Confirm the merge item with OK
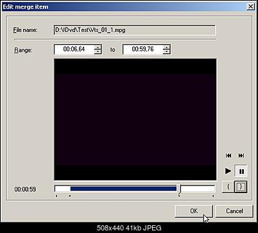The width and height of the screenshot is (258, 233). coord(194,211)
